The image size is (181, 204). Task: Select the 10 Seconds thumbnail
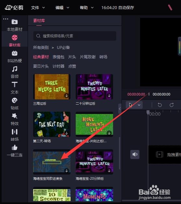tap(52, 195)
